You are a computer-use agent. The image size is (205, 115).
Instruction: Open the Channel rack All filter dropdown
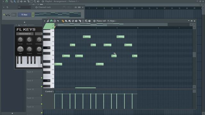[24, 7]
